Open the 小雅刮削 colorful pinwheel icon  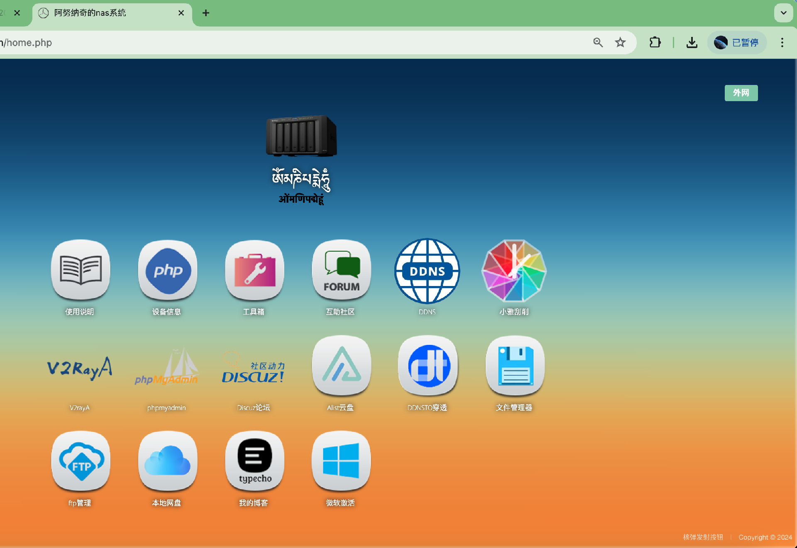[514, 271]
